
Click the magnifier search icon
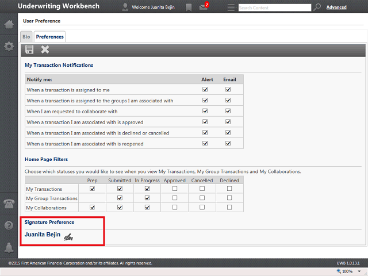pos(317,7)
